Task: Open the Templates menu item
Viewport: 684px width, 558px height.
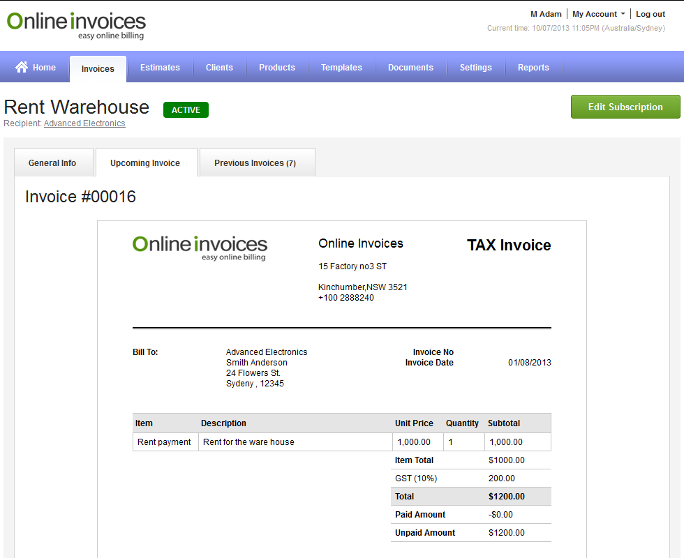Action: coord(341,68)
